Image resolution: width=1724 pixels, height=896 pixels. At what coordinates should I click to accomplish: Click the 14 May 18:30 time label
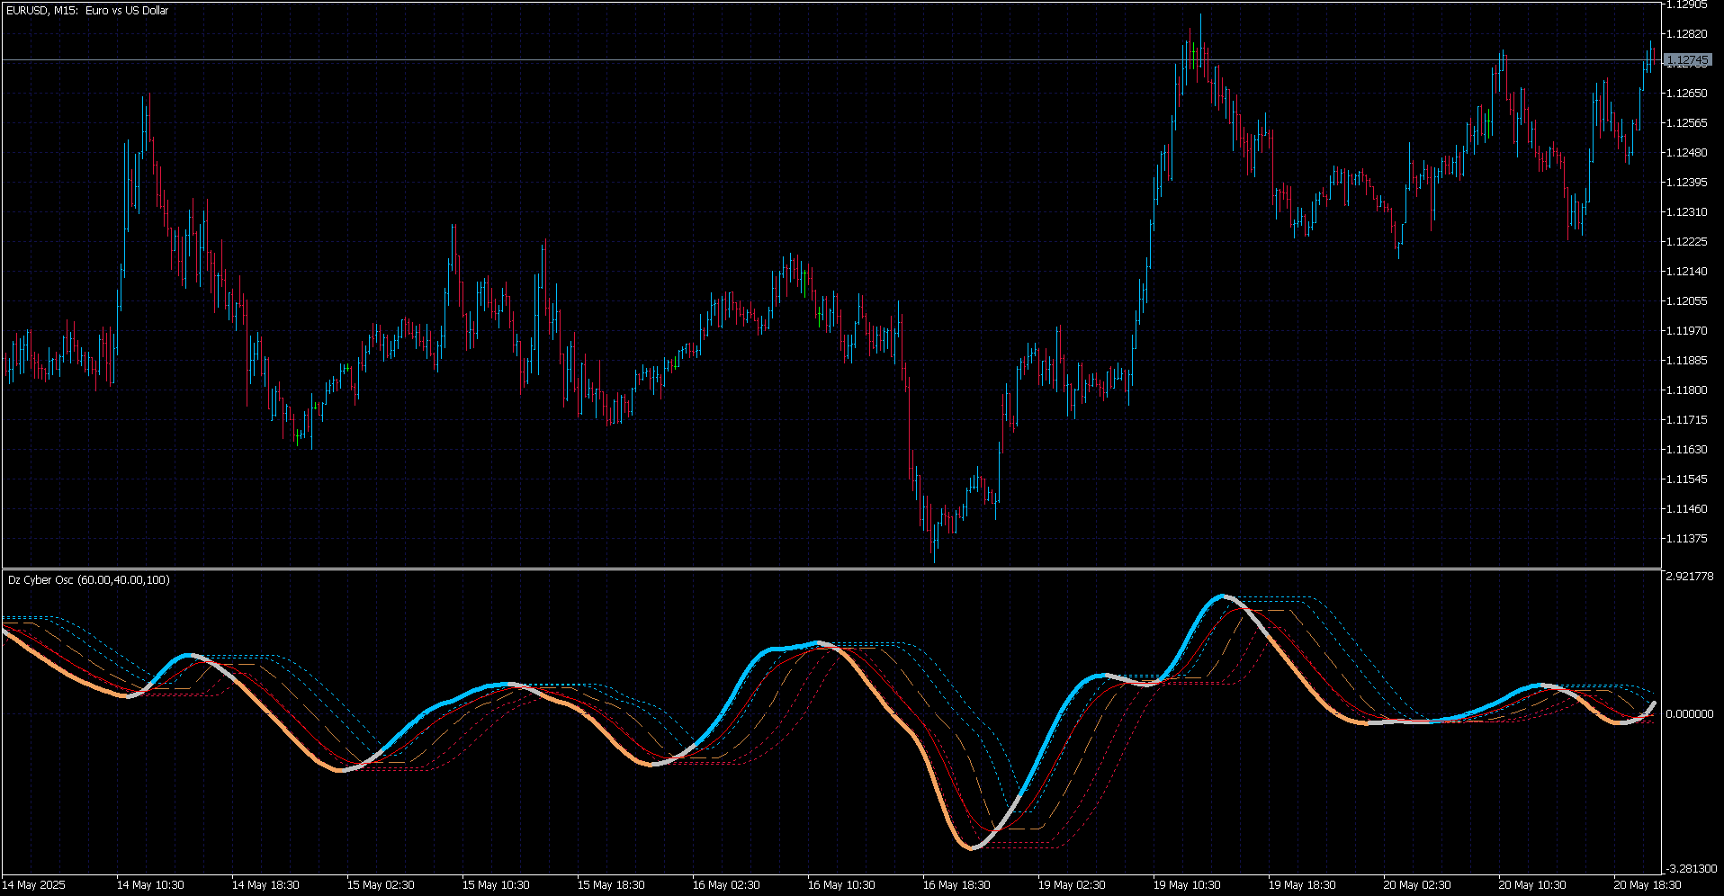click(265, 885)
